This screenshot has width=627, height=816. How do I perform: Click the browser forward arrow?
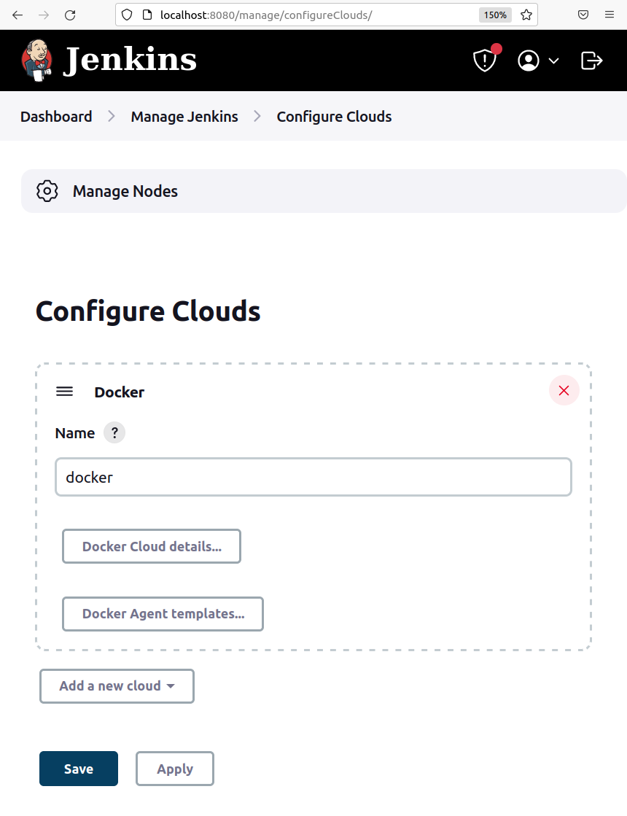44,15
